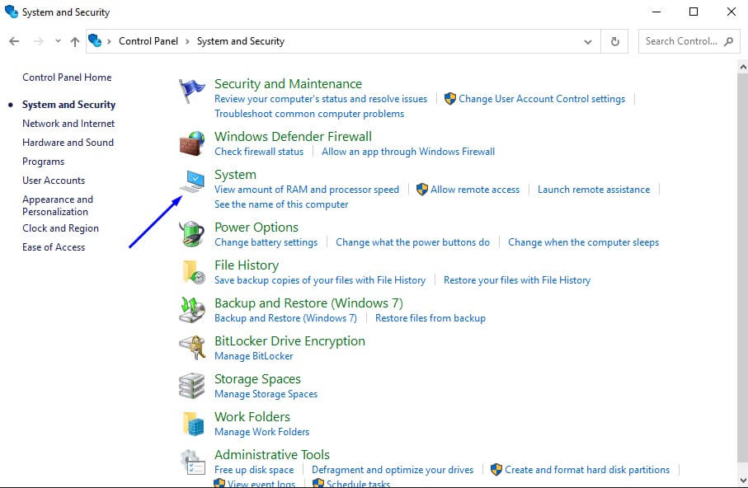Click the shield icon beside Change User Account Control
This screenshot has width=748, height=488.
(x=449, y=99)
